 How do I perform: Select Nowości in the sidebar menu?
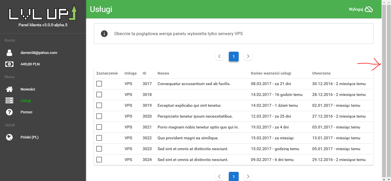(28, 89)
